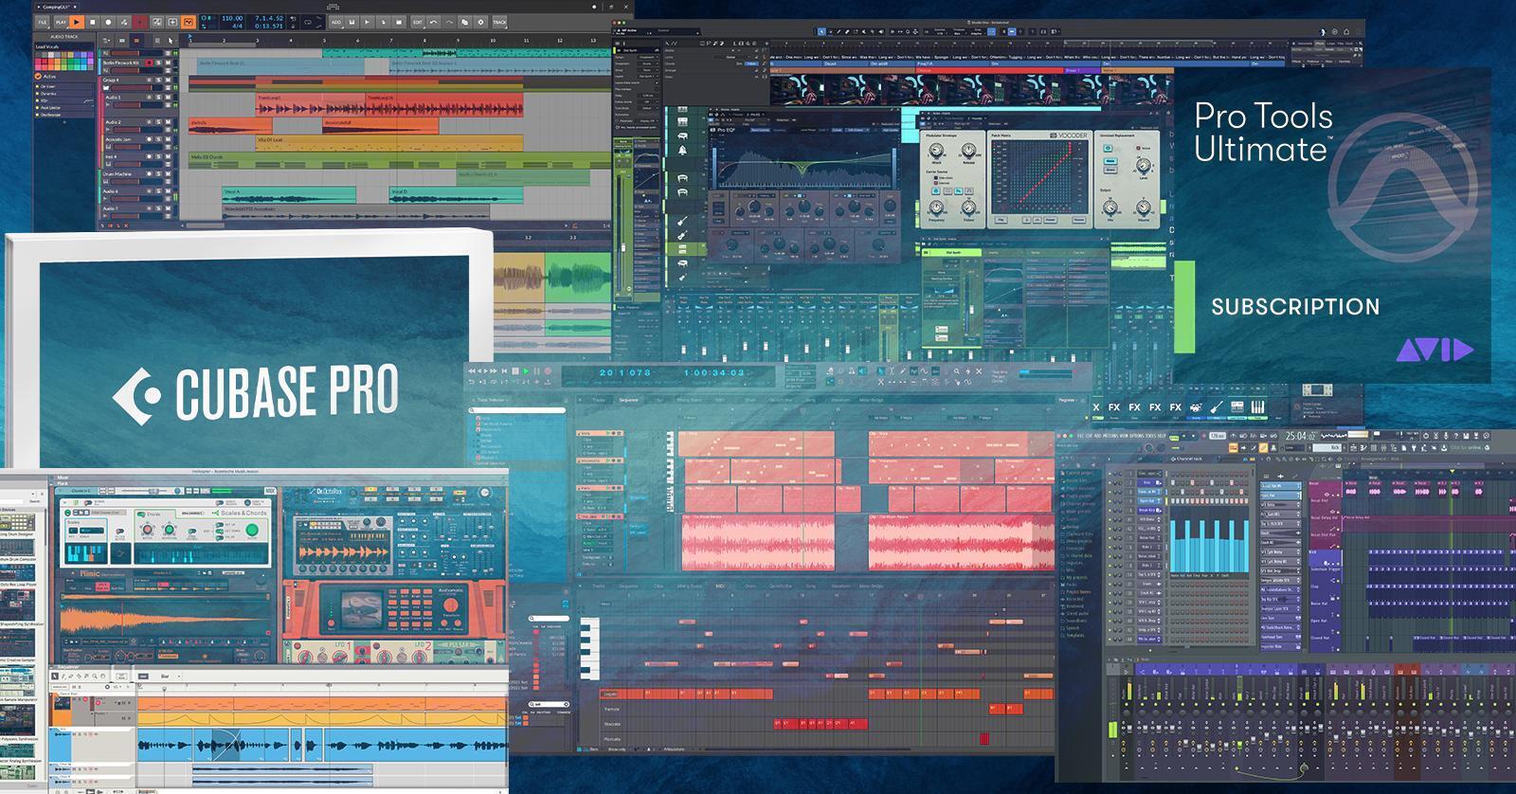Click the Avid logo on Pro Tools card
The image size is (1516, 794).
(1434, 351)
